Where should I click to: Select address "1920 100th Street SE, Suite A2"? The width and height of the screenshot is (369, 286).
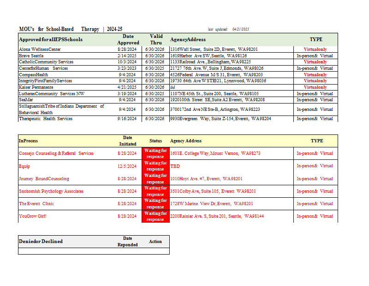pos(217,99)
